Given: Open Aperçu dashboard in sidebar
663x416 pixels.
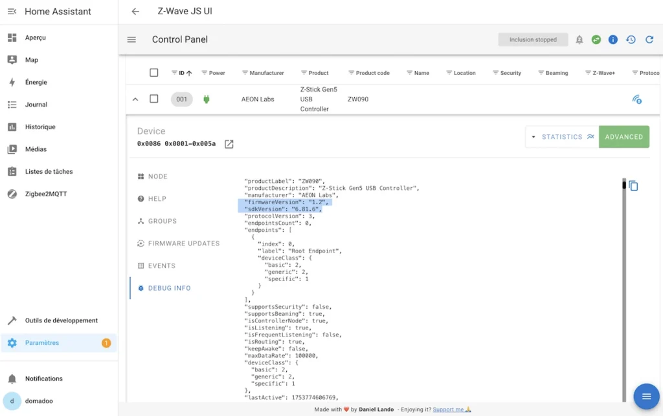Looking at the screenshot, I should click(x=59, y=37).
